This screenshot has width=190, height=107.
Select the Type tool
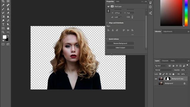coord(3,24)
